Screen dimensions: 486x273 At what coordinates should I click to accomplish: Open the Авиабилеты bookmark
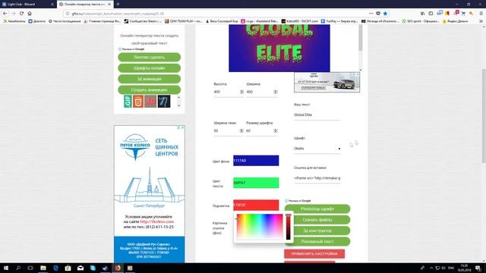(x=14, y=21)
